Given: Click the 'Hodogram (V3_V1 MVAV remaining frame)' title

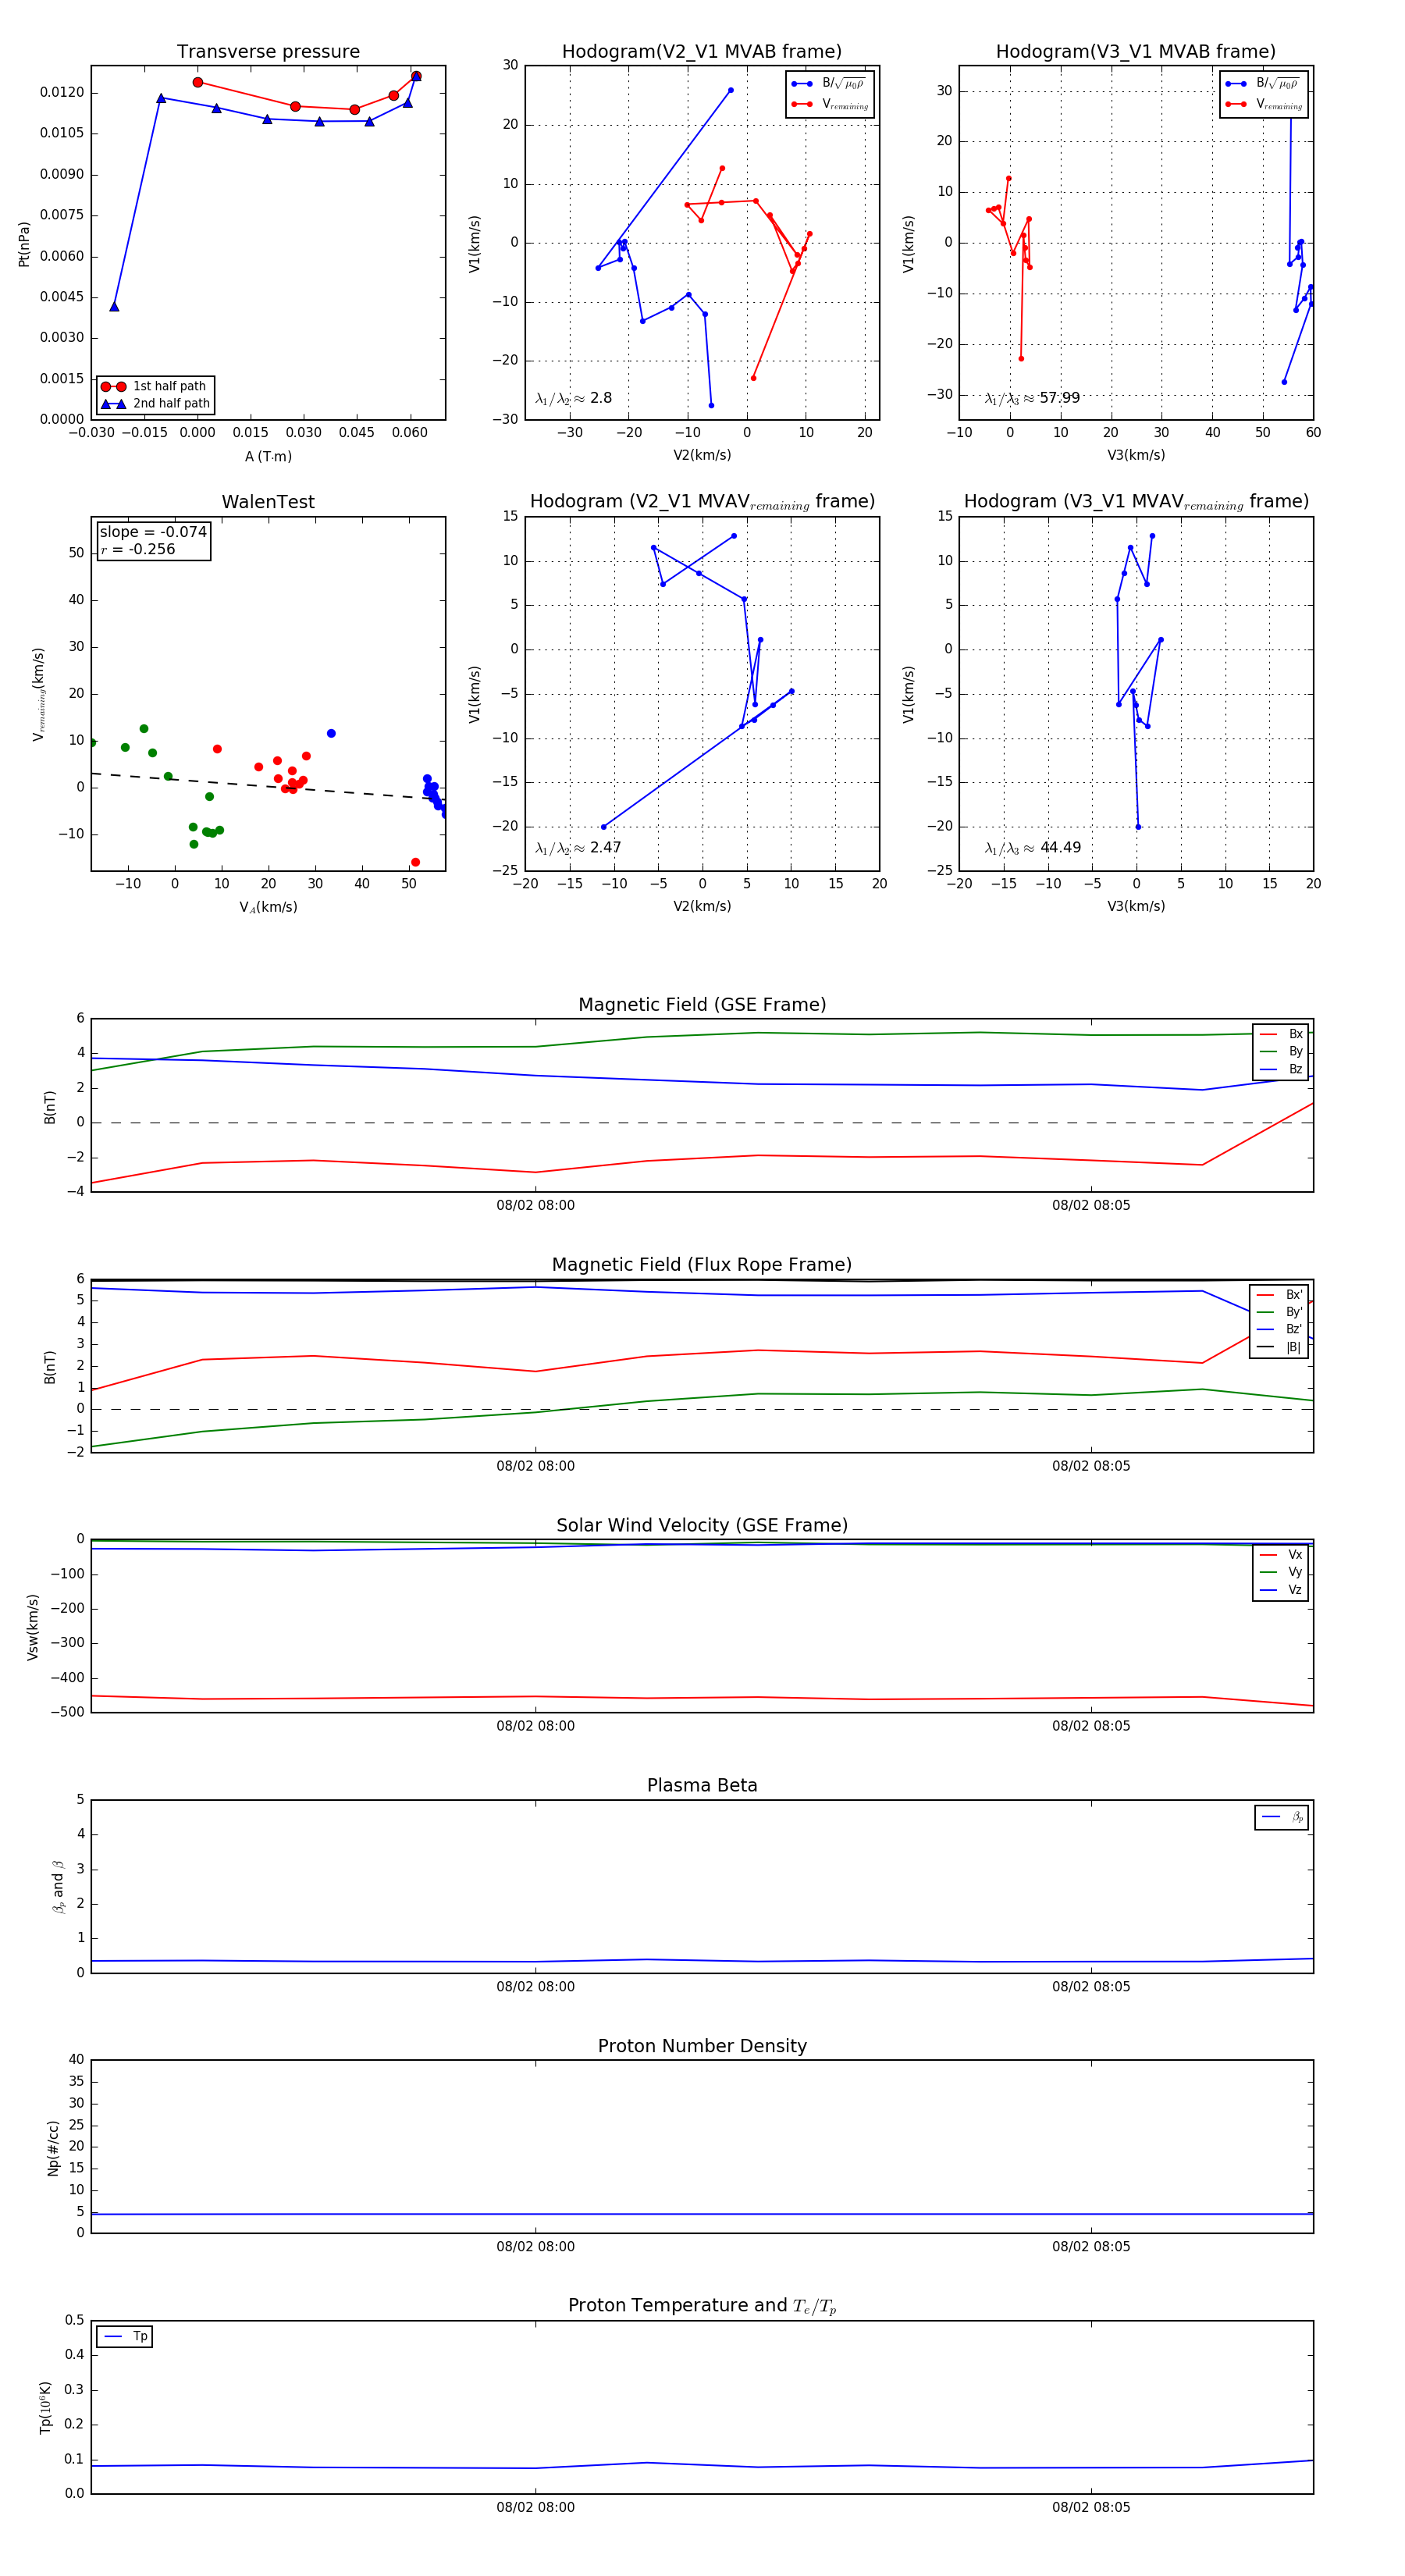Looking at the screenshot, I should [x=1136, y=502].
